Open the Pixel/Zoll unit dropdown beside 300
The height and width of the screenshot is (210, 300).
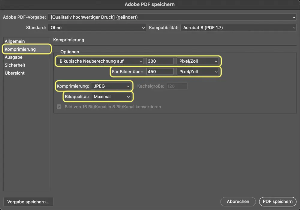click(198, 61)
